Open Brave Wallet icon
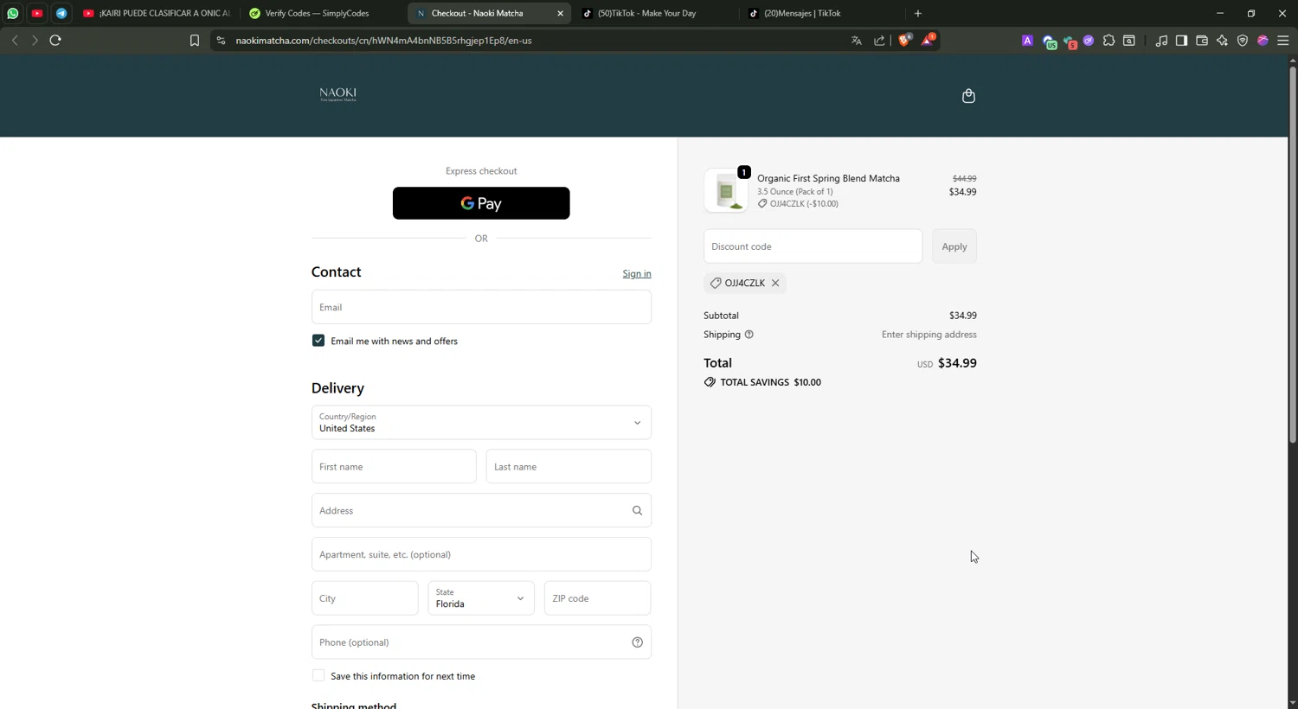Screen dimensions: 1298x709 click(x=1202, y=41)
